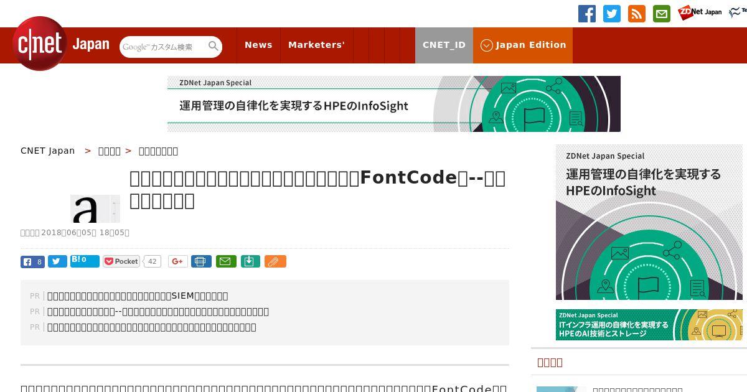Click the teal download/save icon
This screenshot has width=747, height=392.
point(250,261)
